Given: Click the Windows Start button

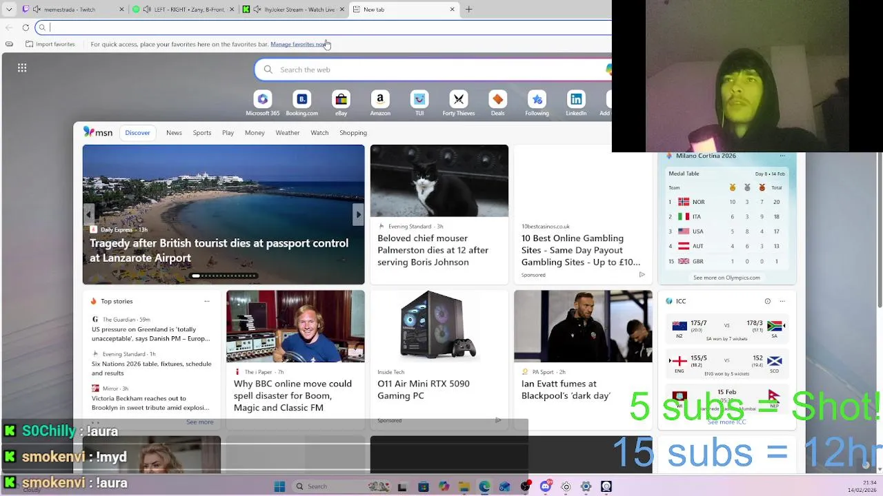Looking at the screenshot, I should [x=279, y=486].
